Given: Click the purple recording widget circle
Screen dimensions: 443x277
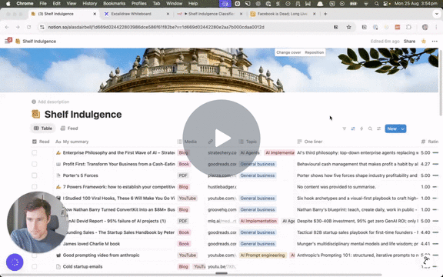Looking at the screenshot, I should click(15, 262).
